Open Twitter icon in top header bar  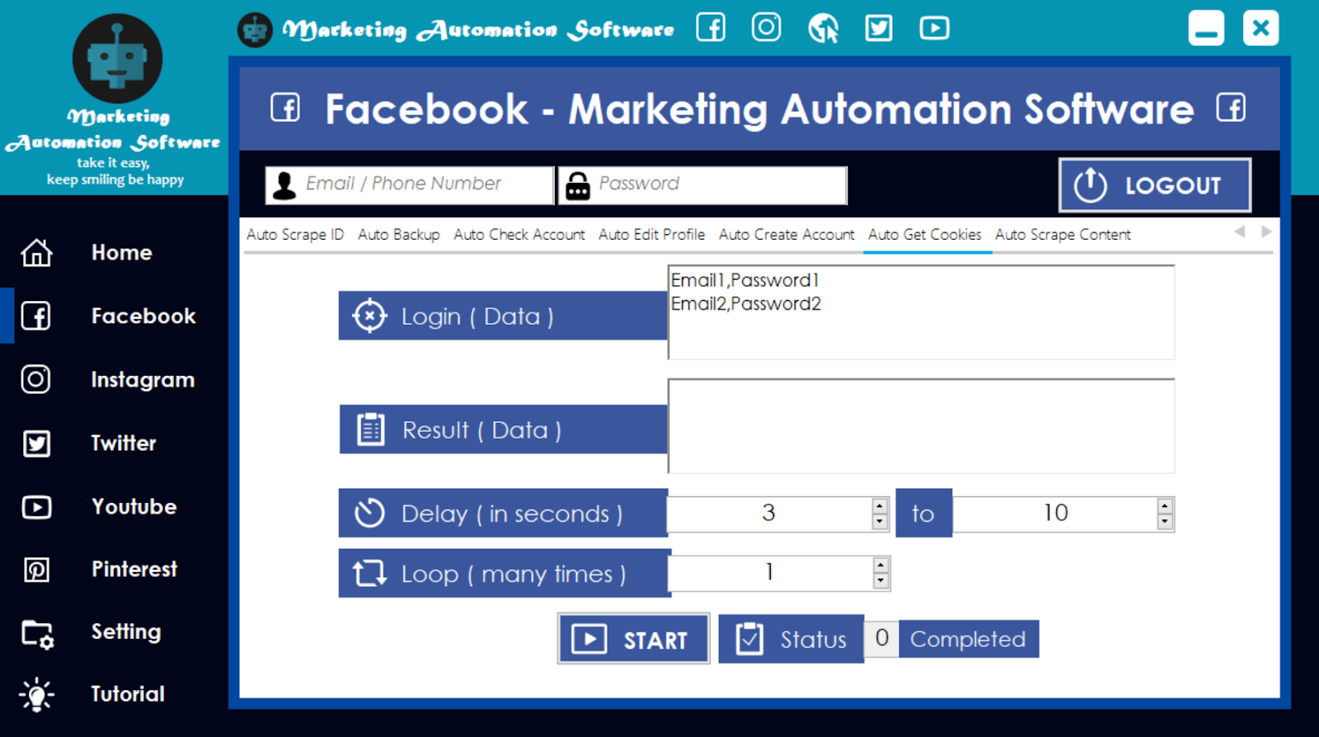[x=879, y=28]
